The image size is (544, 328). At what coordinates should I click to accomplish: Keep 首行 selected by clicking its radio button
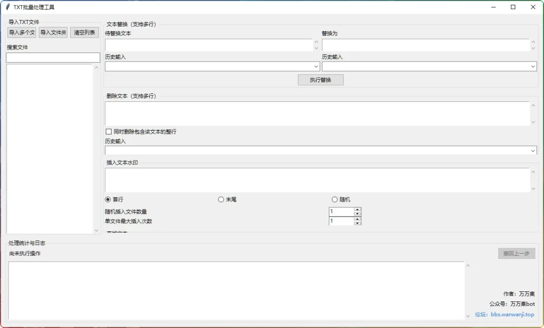[x=107, y=199]
